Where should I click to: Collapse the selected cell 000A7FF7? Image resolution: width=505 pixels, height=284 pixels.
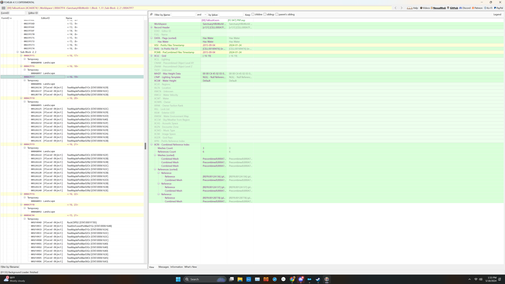coord(21,77)
